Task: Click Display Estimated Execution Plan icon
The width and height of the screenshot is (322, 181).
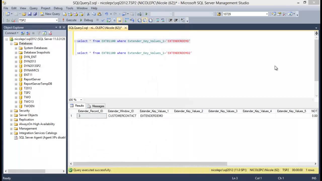Action: [109, 20]
